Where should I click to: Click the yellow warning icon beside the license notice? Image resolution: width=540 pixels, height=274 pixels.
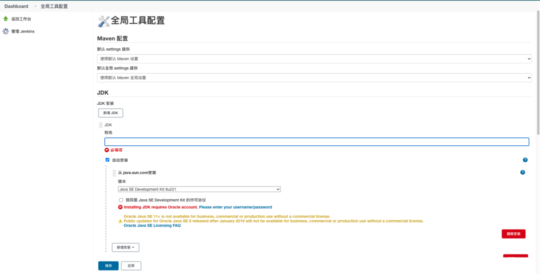coord(120,221)
